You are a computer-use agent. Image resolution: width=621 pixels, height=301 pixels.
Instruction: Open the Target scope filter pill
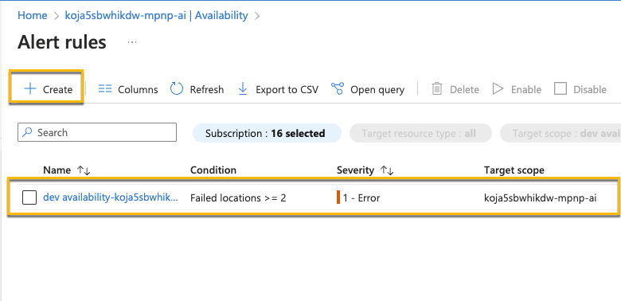pyautogui.click(x=560, y=133)
